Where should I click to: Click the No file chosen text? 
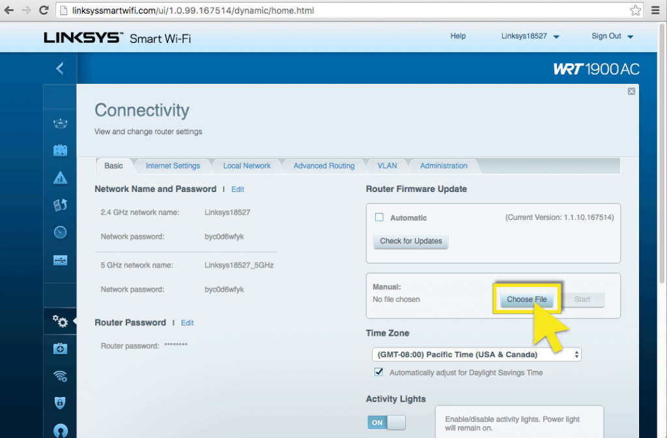tap(396, 299)
